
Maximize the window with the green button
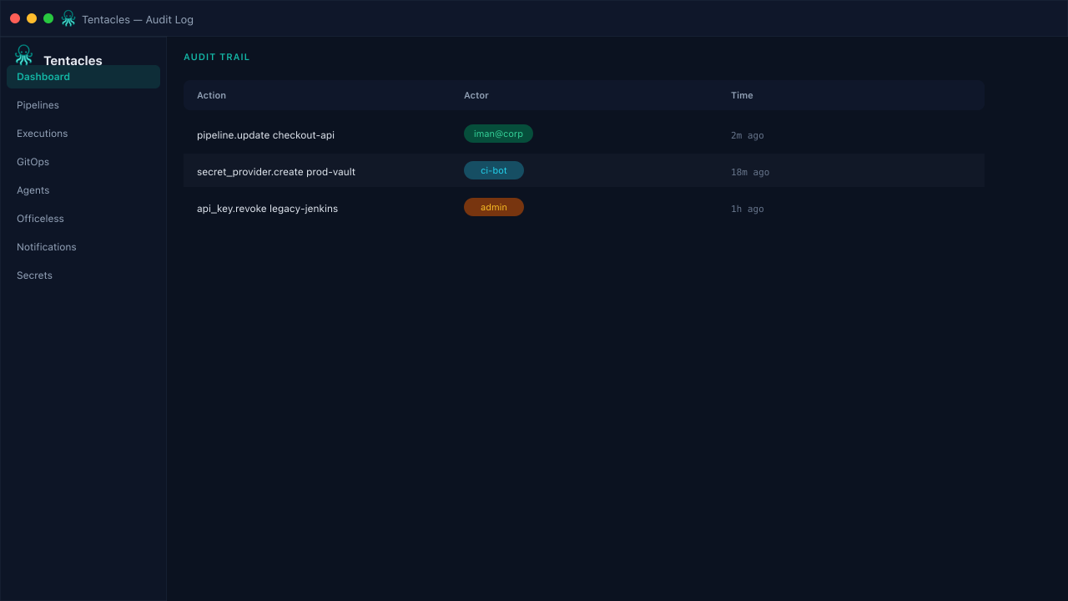coord(48,18)
